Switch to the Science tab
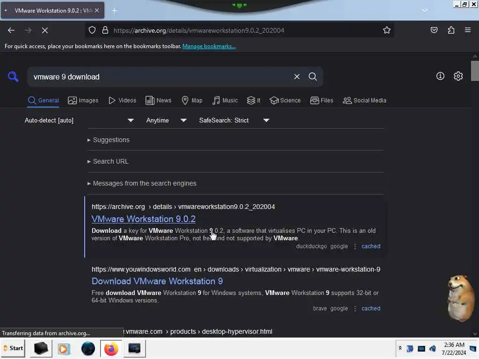 (x=285, y=101)
